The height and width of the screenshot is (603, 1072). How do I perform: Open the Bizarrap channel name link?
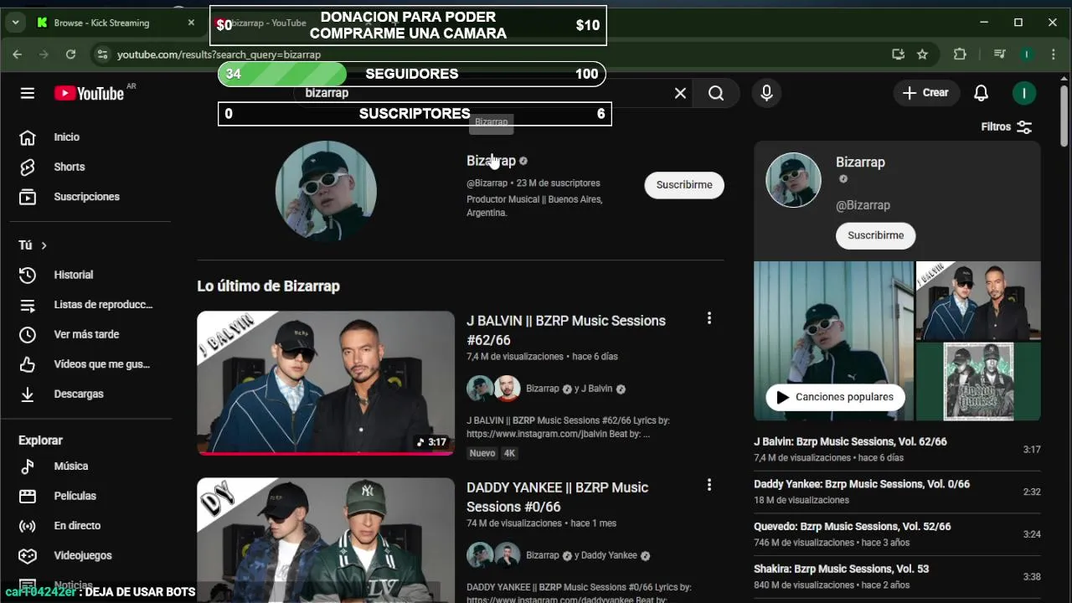pos(491,161)
